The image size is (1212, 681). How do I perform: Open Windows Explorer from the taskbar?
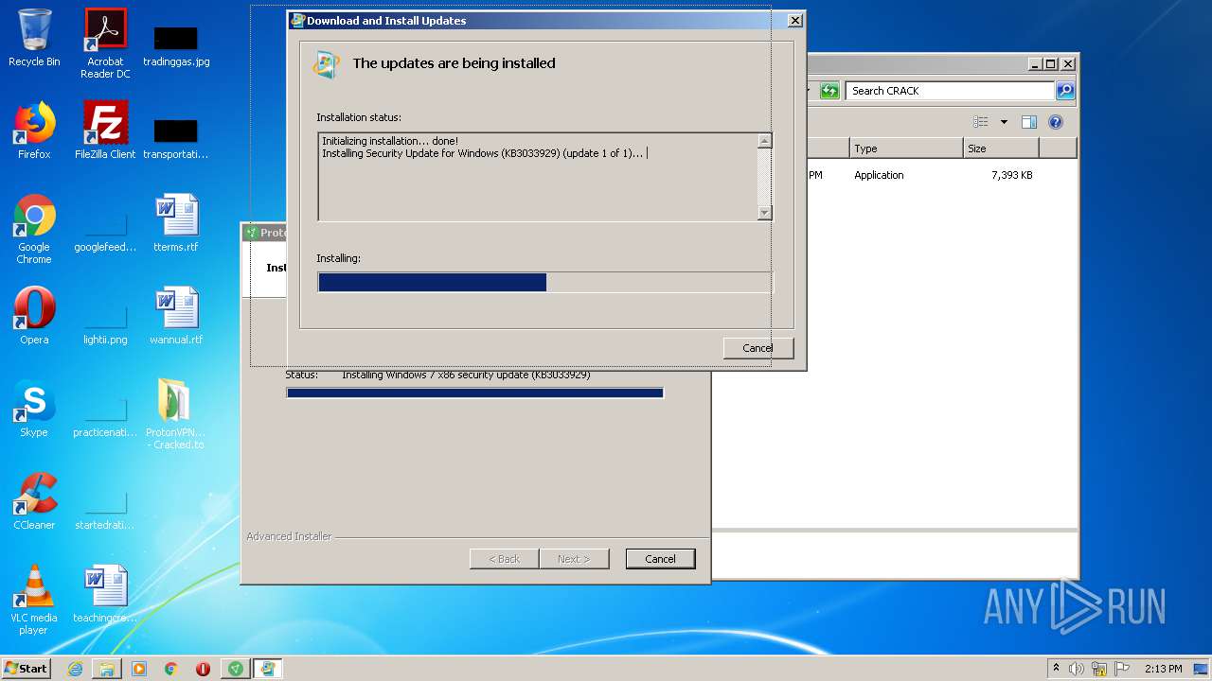pyautogui.click(x=107, y=669)
